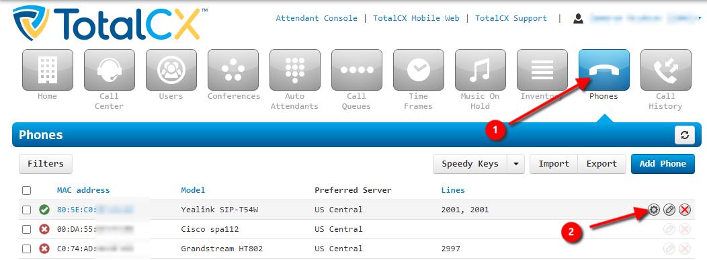Click US Central in Yealink row
This screenshot has width=707, height=260.
(339, 210)
